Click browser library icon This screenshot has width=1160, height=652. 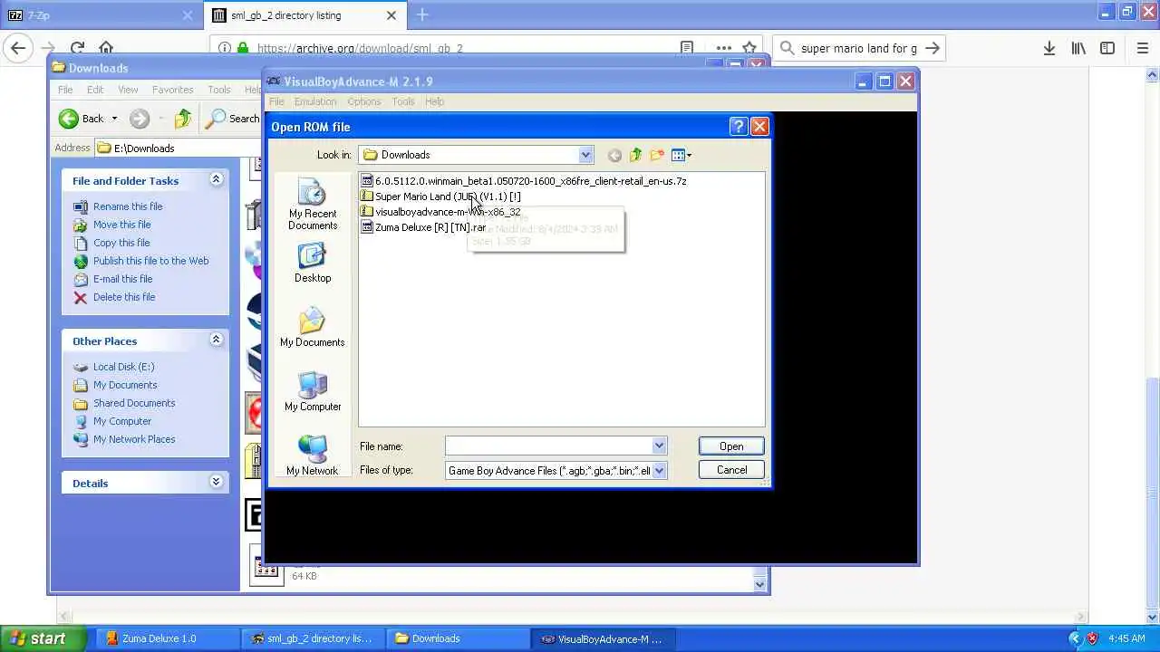click(x=1078, y=48)
